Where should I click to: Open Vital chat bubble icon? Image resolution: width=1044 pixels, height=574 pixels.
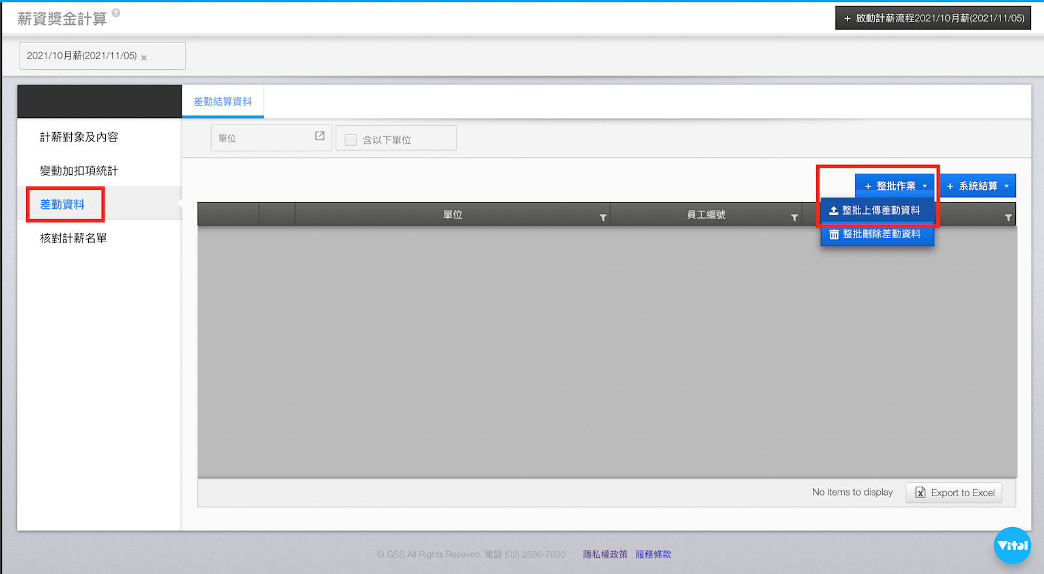point(1012,545)
